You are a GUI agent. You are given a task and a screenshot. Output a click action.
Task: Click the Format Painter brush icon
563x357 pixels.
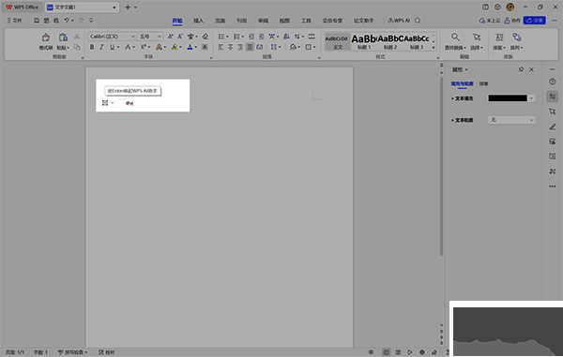click(x=46, y=37)
